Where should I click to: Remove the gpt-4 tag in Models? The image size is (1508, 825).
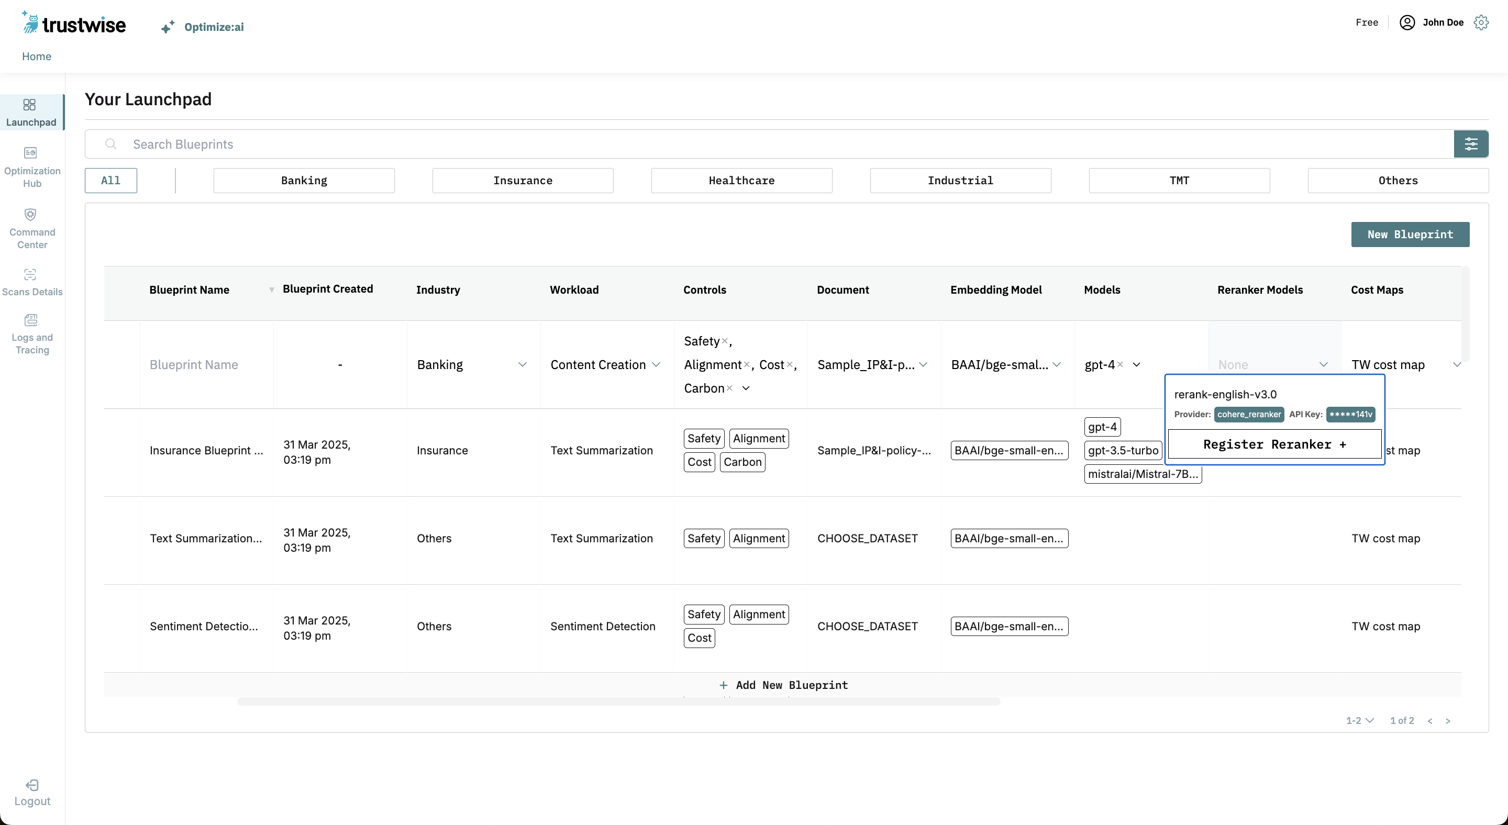pos(1120,364)
